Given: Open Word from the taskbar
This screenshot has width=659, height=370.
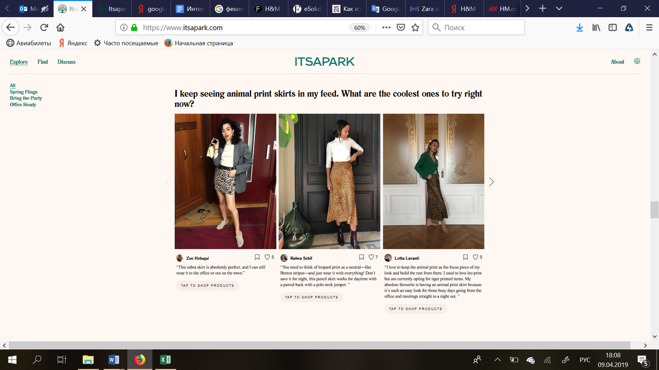Looking at the screenshot, I should [x=114, y=360].
